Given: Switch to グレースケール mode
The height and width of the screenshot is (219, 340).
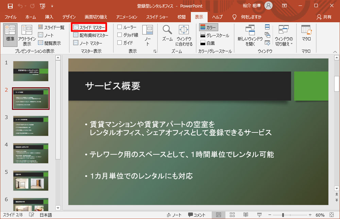Looking at the screenshot, I should point(215,35).
